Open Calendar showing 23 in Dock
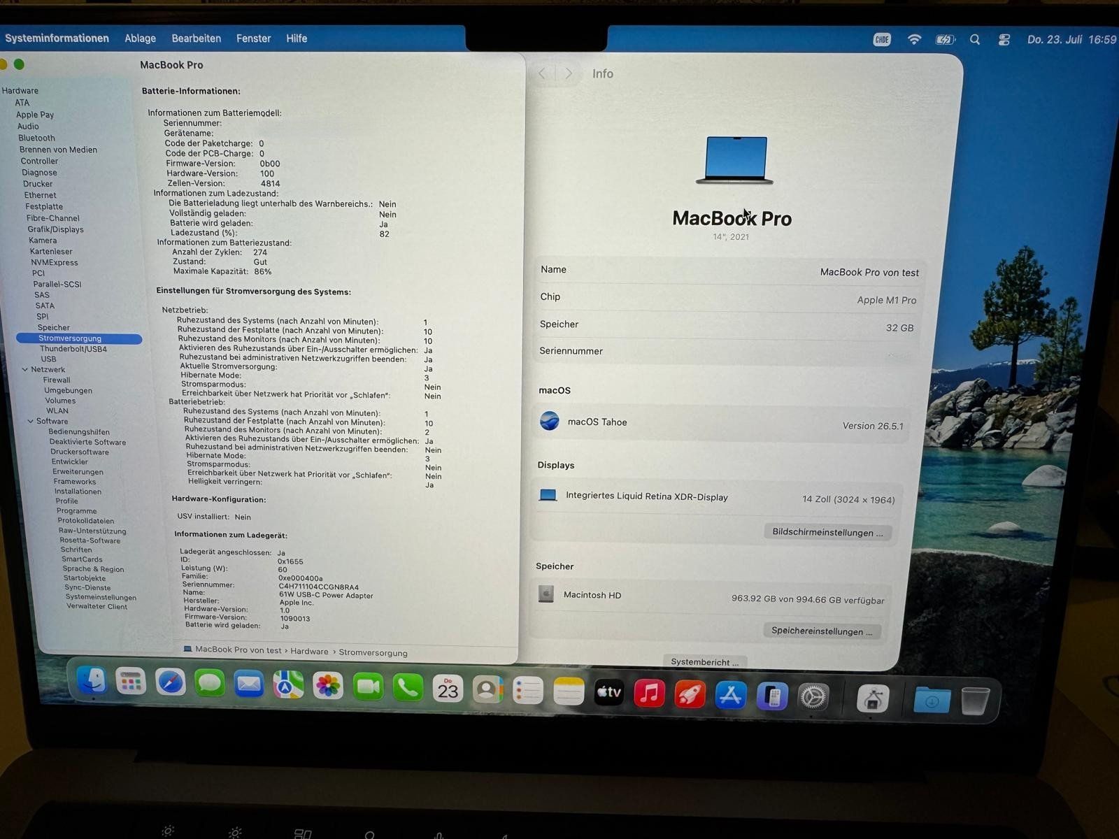This screenshot has width=1119, height=839. coord(448,689)
